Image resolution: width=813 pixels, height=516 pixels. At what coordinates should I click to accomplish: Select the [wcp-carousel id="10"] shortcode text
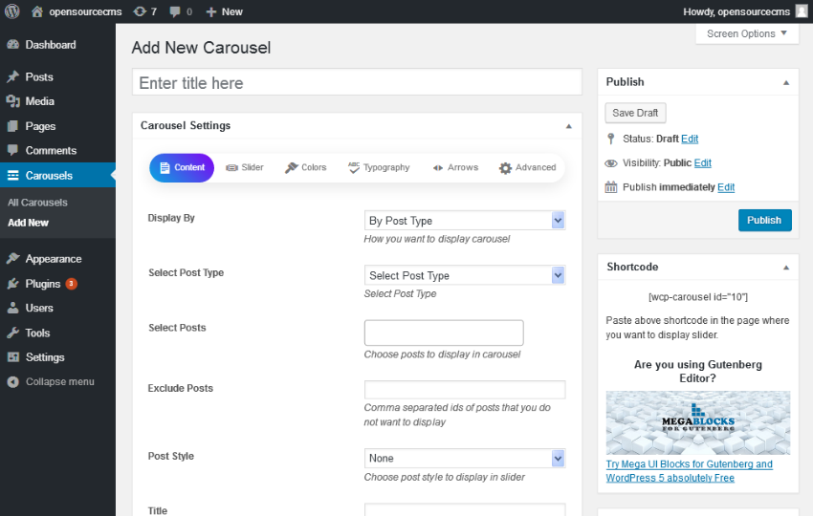point(698,297)
